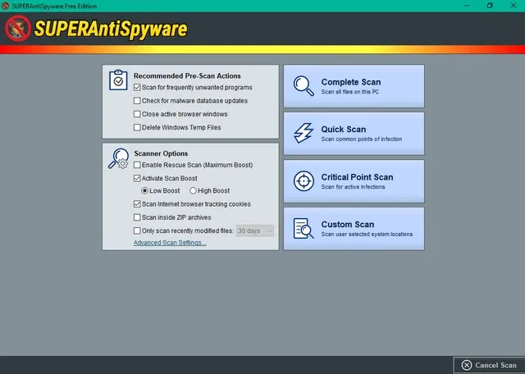525x374 pixels.
Task: Click the Cancel Scan button
Action: (x=489, y=365)
